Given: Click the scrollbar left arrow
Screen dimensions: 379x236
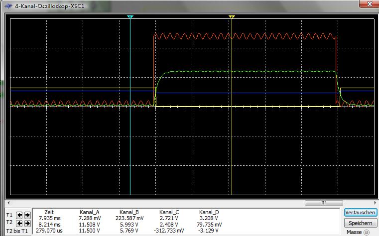Looking at the screenshot, I should pyautogui.click(x=8, y=203).
